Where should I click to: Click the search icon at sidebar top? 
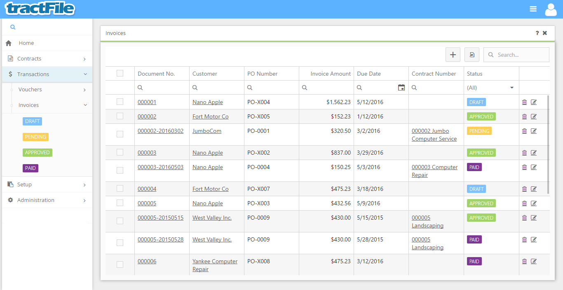pyautogui.click(x=12, y=26)
